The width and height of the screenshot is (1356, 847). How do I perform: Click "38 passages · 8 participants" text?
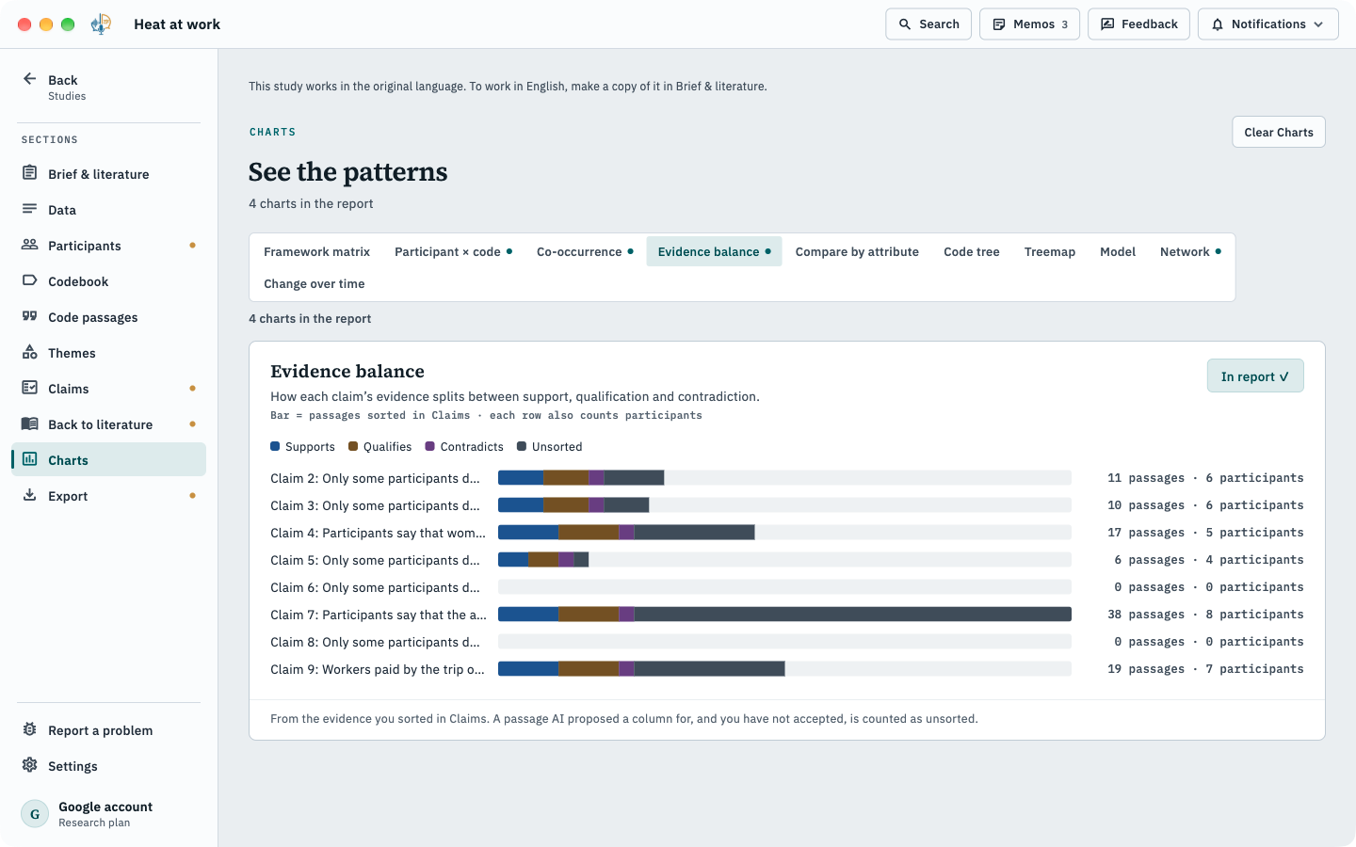pyautogui.click(x=1205, y=614)
